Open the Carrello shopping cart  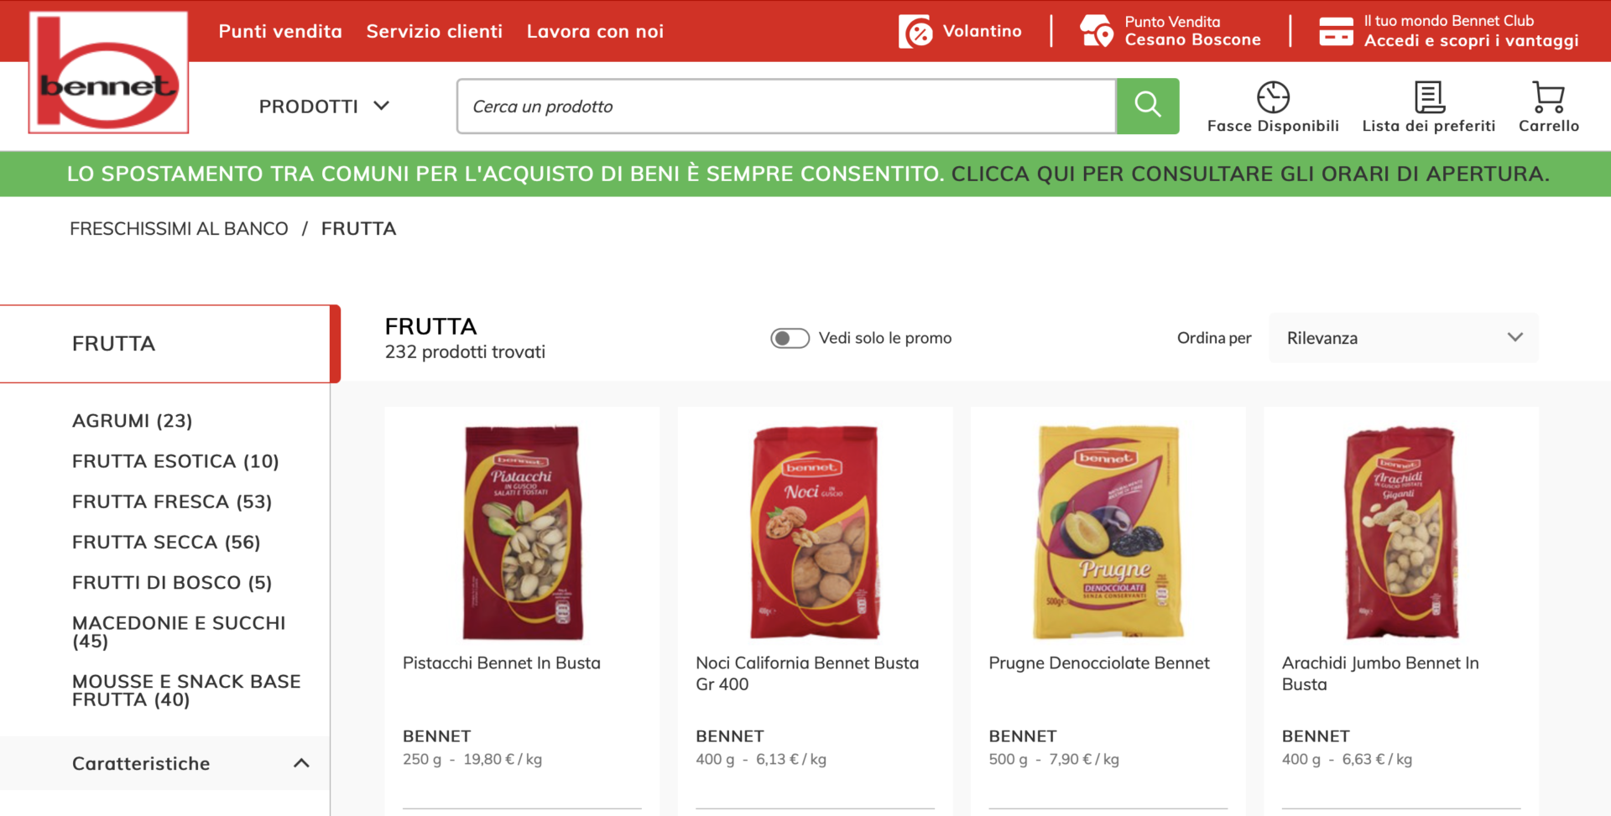(1548, 97)
